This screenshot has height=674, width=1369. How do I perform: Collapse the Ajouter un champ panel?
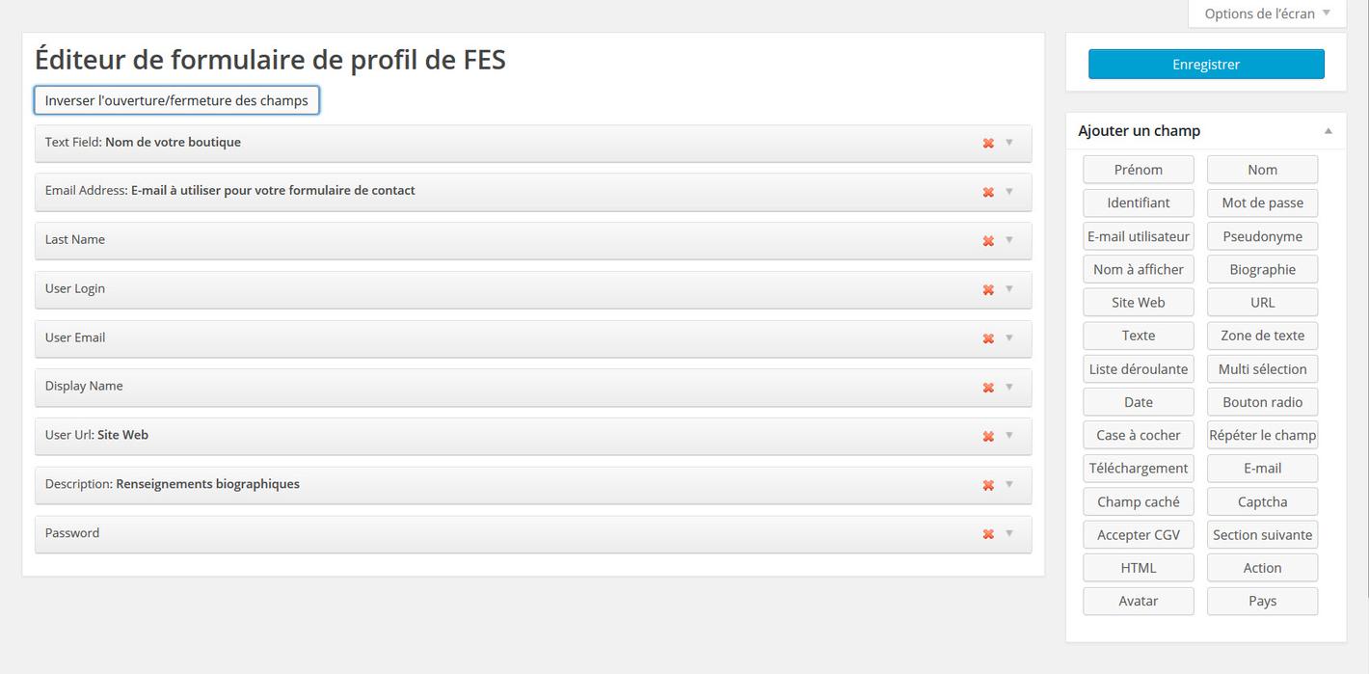[1328, 131]
